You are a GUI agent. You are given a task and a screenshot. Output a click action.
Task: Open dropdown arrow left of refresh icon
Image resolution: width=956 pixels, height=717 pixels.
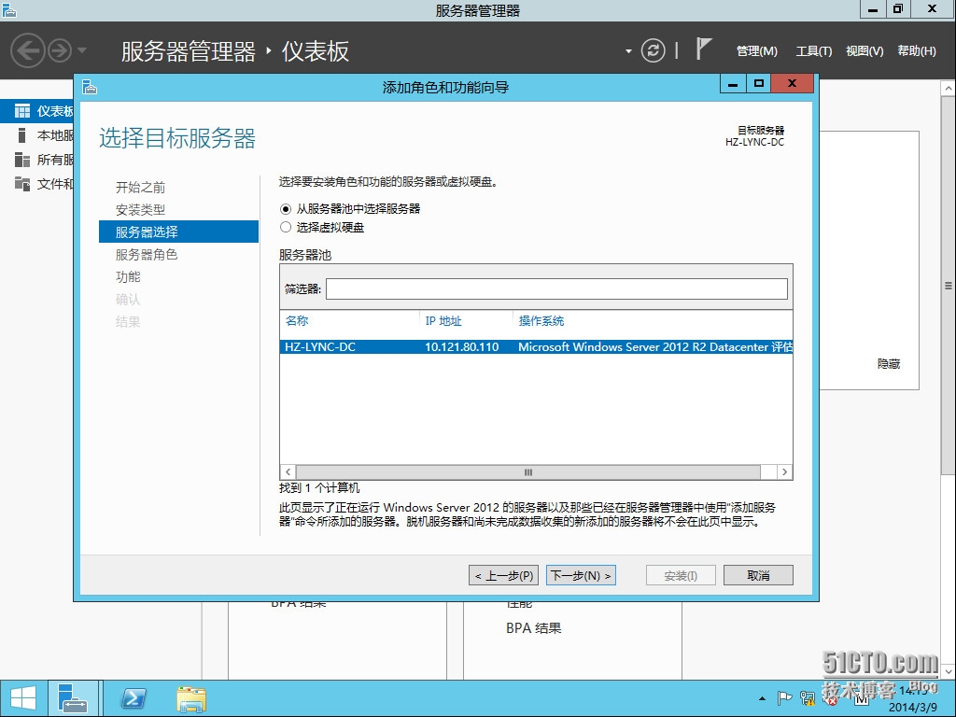[628, 51]
